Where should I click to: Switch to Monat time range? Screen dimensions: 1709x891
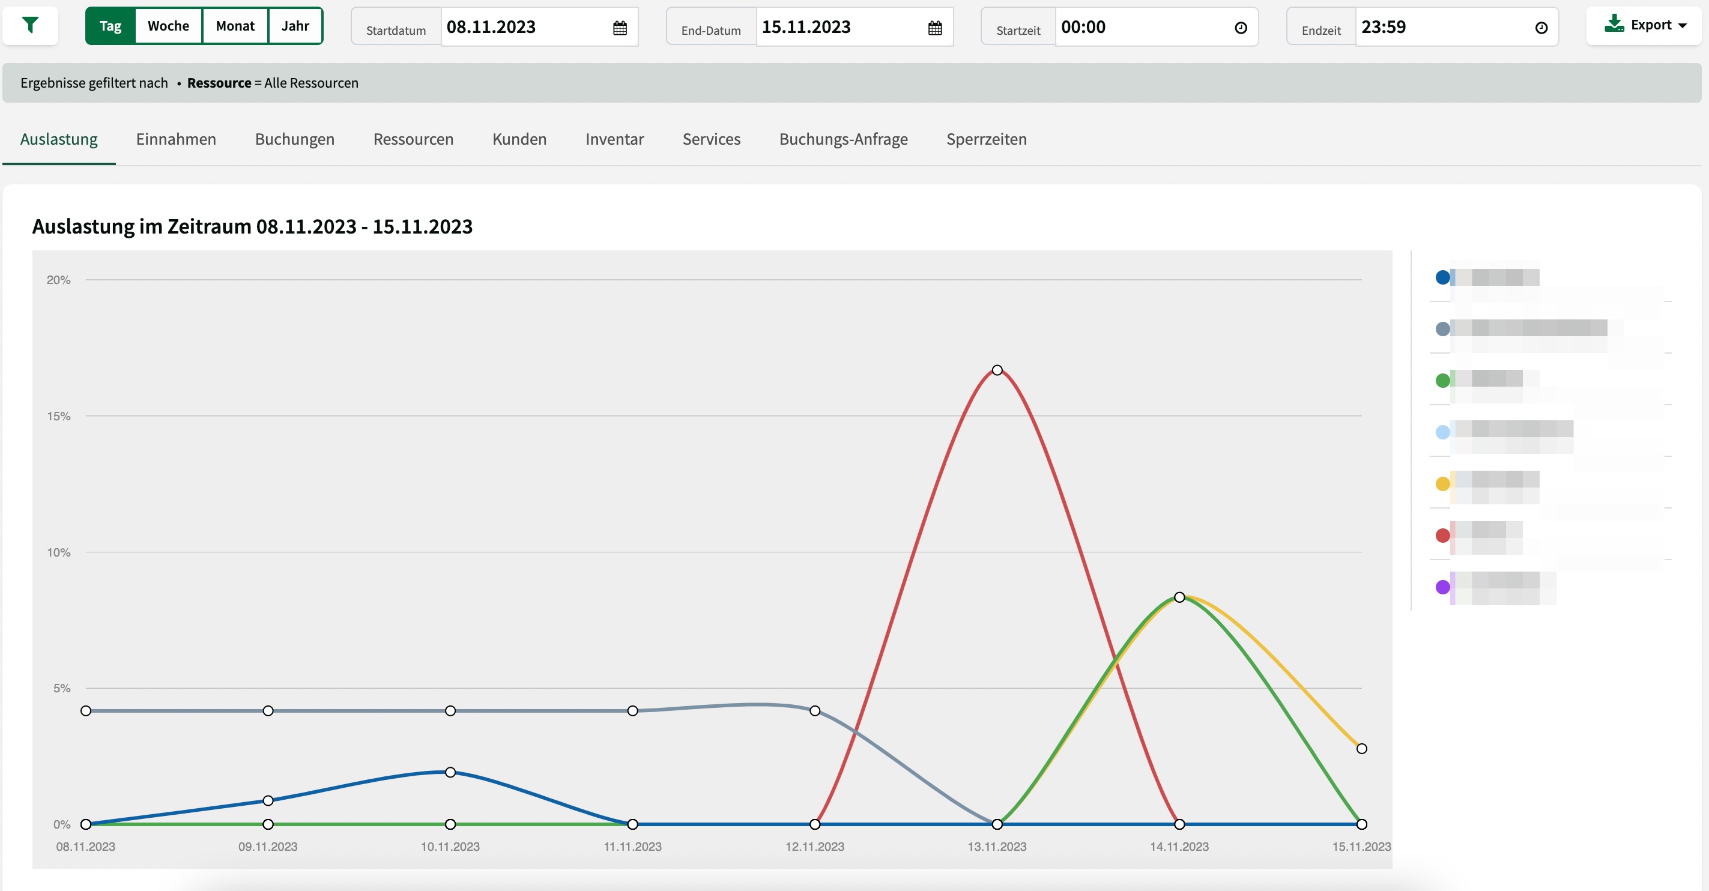click(235, 26)
